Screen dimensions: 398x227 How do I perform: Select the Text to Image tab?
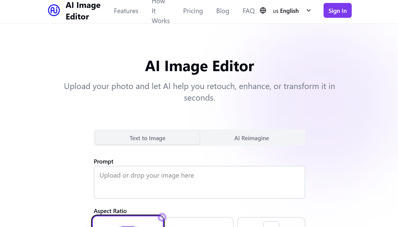click(x=147, y=138)
